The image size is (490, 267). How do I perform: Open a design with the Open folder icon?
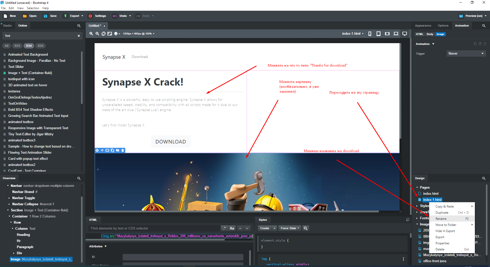(25, 16)
